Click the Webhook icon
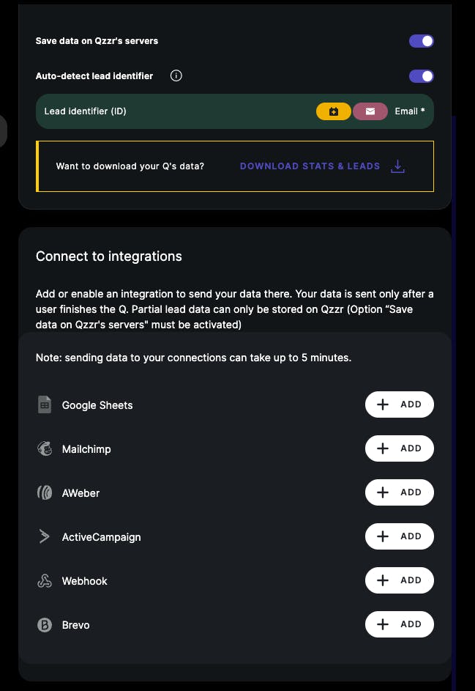Image resolution: width=475 pixels, height=691 pixels. [x=45, y=581]
